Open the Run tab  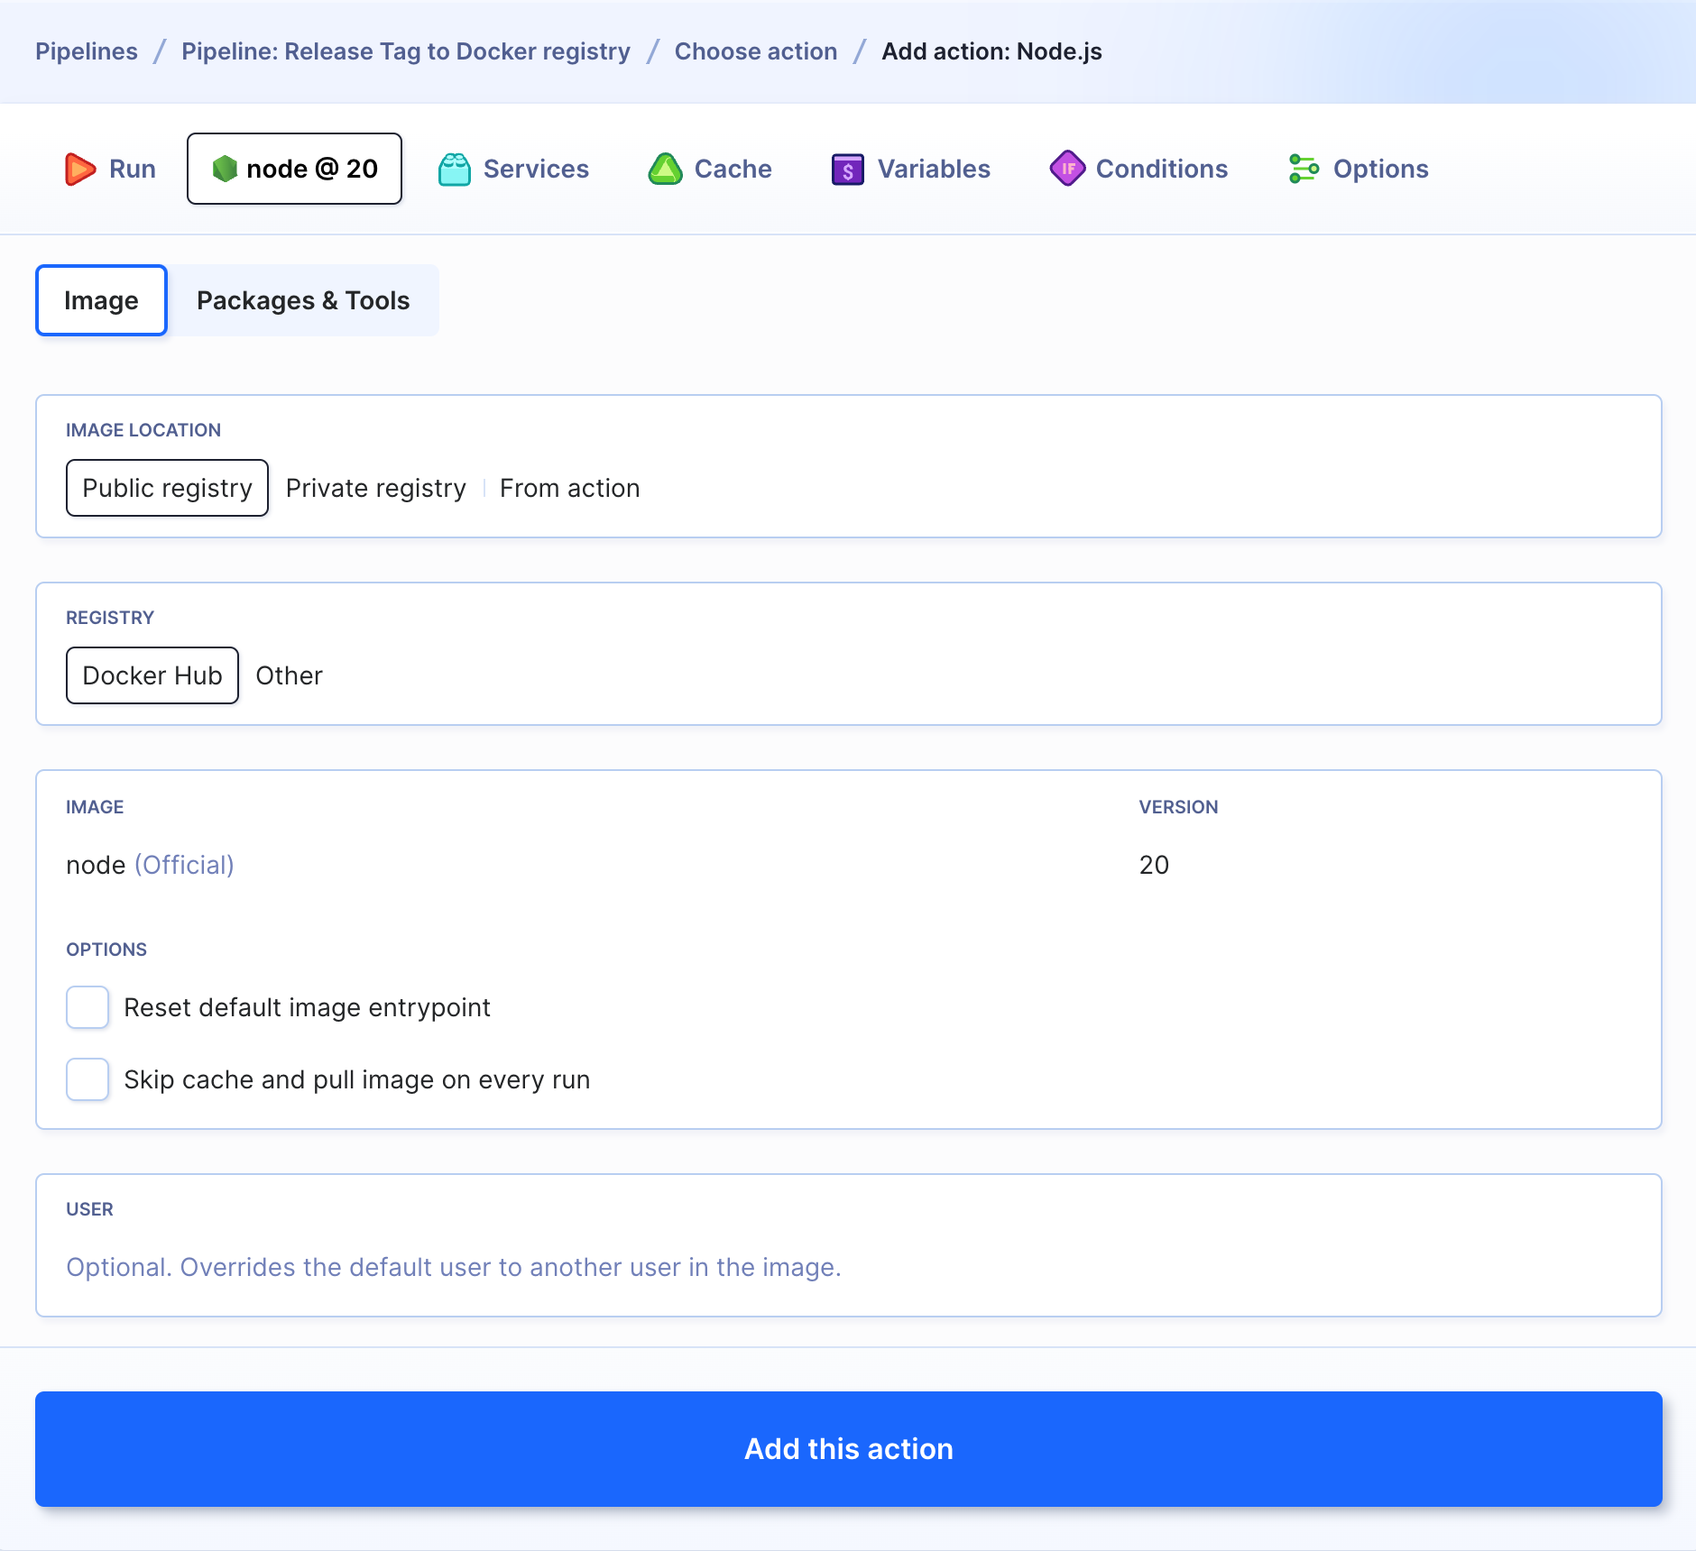click(110, 169)
